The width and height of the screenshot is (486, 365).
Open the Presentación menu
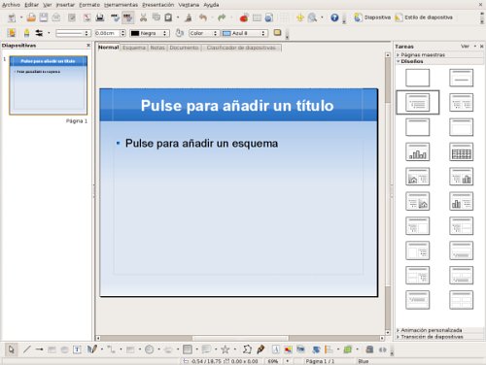158,5
